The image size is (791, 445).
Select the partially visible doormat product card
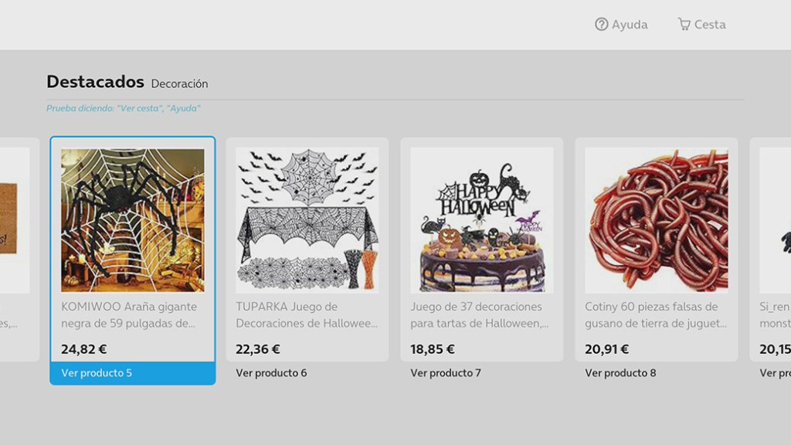[19, 250]
